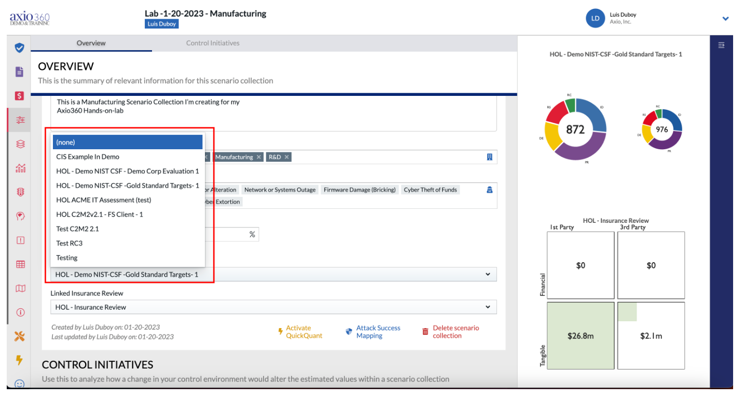Choose Test C2M2 2.1 option

coord(128,229)
